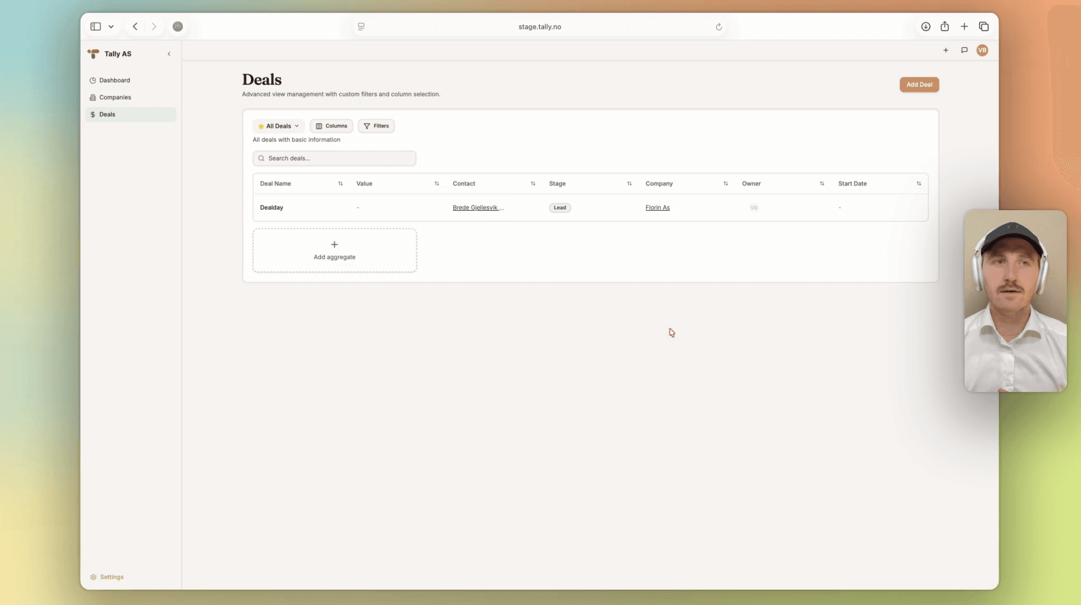The width and height of the screenshot is (1081, 605).
Task: Expand the All Deals view dropdown
Action: pyautogui.click(x=278, y=126)
